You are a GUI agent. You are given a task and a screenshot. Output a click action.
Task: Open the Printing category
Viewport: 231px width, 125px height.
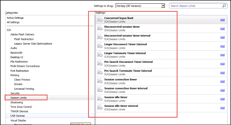[x=15, y=75]
